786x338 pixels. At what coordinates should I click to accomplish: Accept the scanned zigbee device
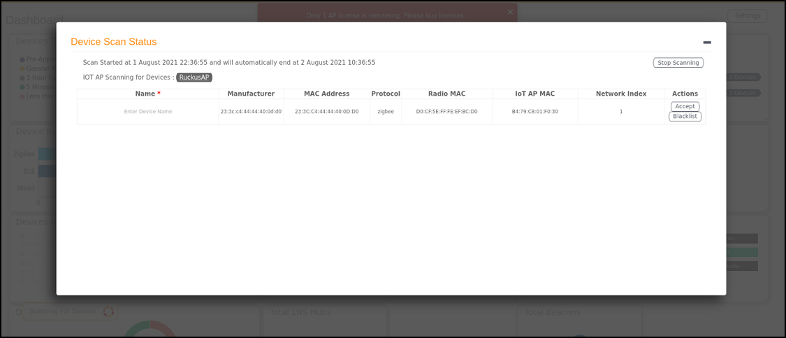(x=685, y=106)
